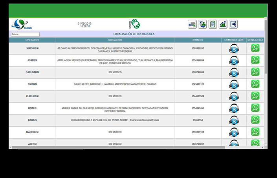
Task: Select operator name CARLOSBSI
Action: click(x=32, y=72)
